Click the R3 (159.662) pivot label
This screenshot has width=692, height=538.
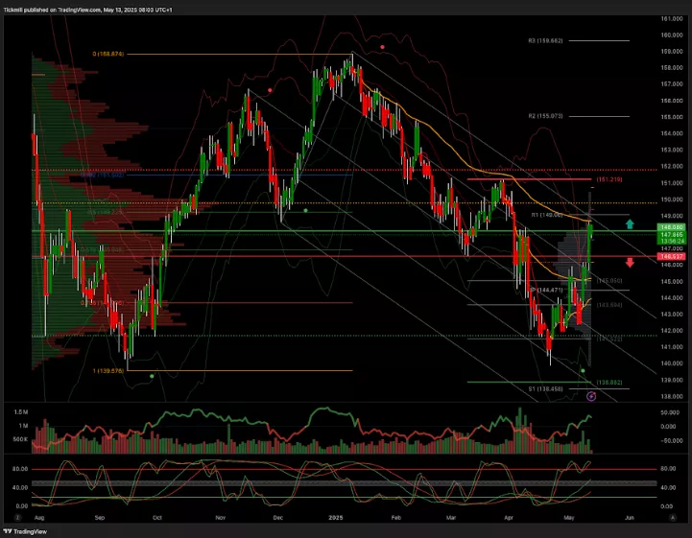tap(545, 41)
